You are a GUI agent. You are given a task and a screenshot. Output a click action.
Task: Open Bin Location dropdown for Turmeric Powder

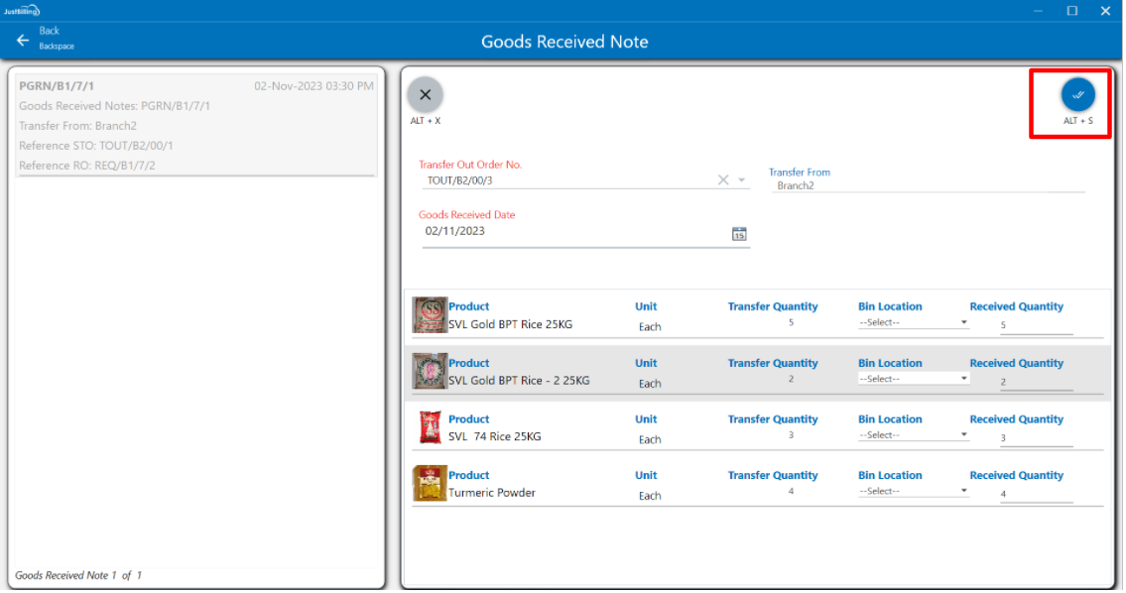[913, 491]
